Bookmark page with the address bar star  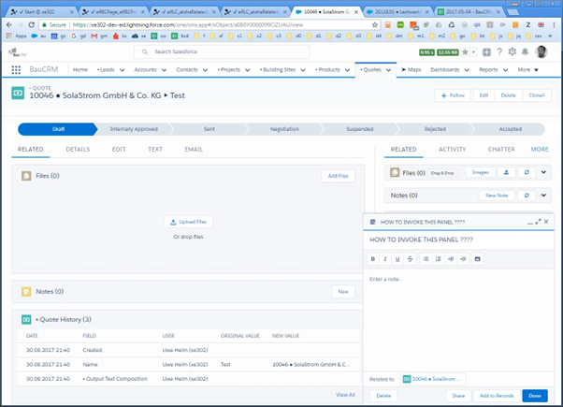click(x=375, y=24)
